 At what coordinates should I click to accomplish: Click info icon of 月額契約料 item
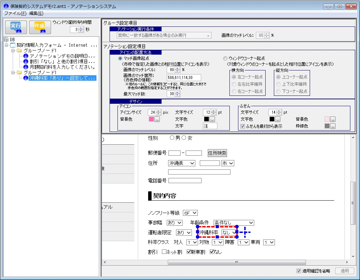pyautogui.click(x=26, y=67)
